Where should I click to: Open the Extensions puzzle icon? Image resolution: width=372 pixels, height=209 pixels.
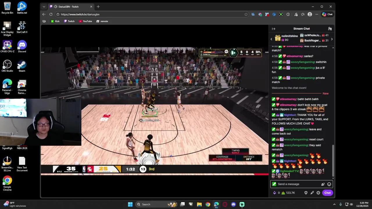click(x=288, y=14)
